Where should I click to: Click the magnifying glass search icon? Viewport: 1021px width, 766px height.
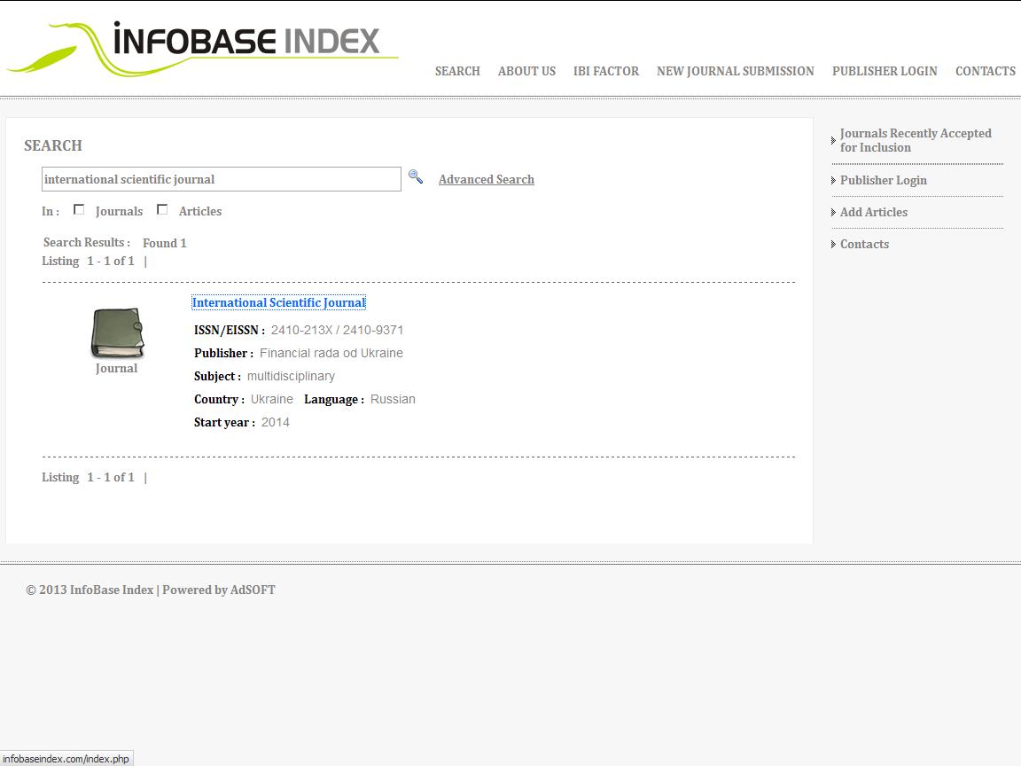[415, 177]
